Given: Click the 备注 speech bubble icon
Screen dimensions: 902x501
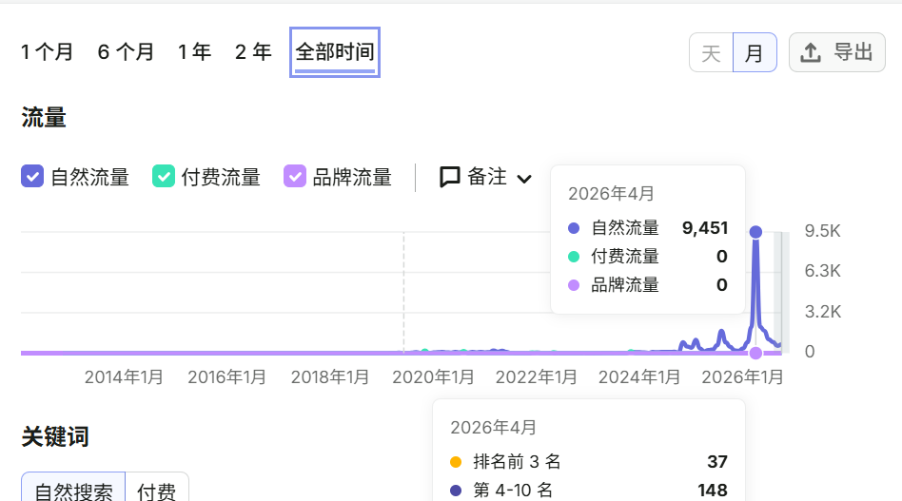Looking at the screenshot, I should click(450, 177).
